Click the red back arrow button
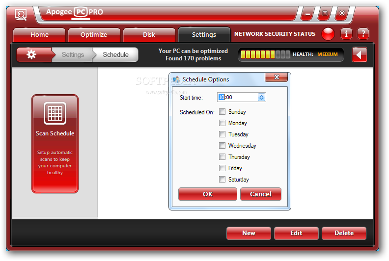The width and height of the screenshot is (389, 261). pyautogui.click(x=359, y=54)
